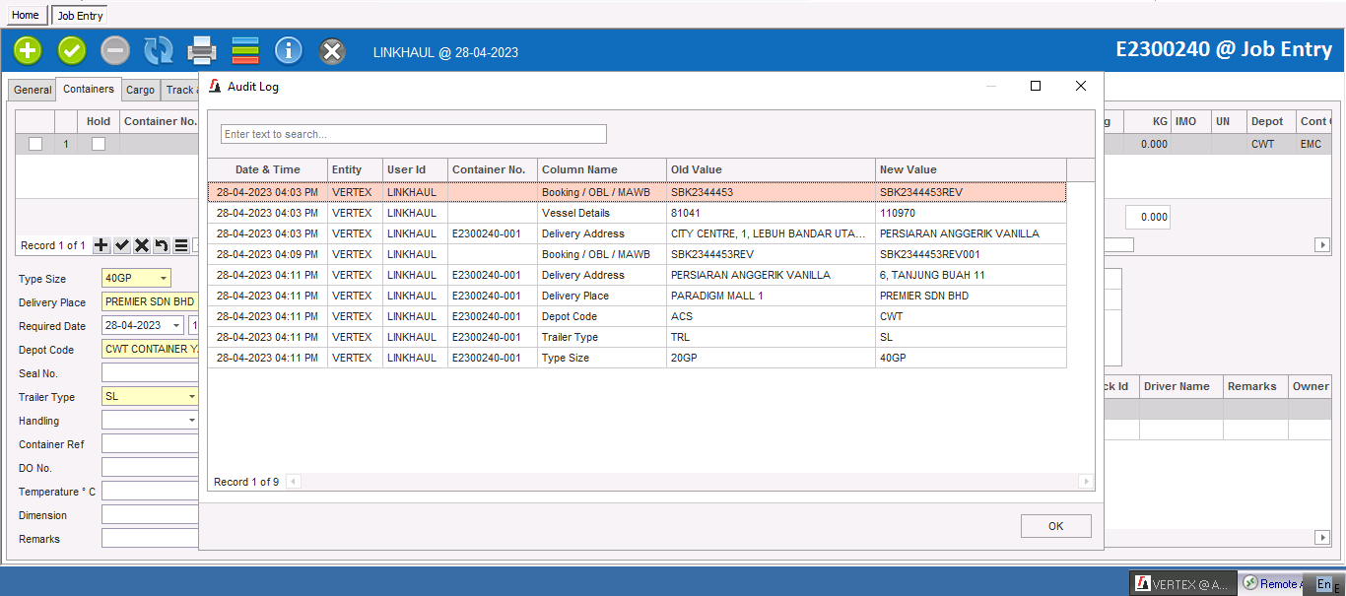This screenshot has height=596, width=1346.
Task: Open the Cargo tab
Action: coord(140,90)
